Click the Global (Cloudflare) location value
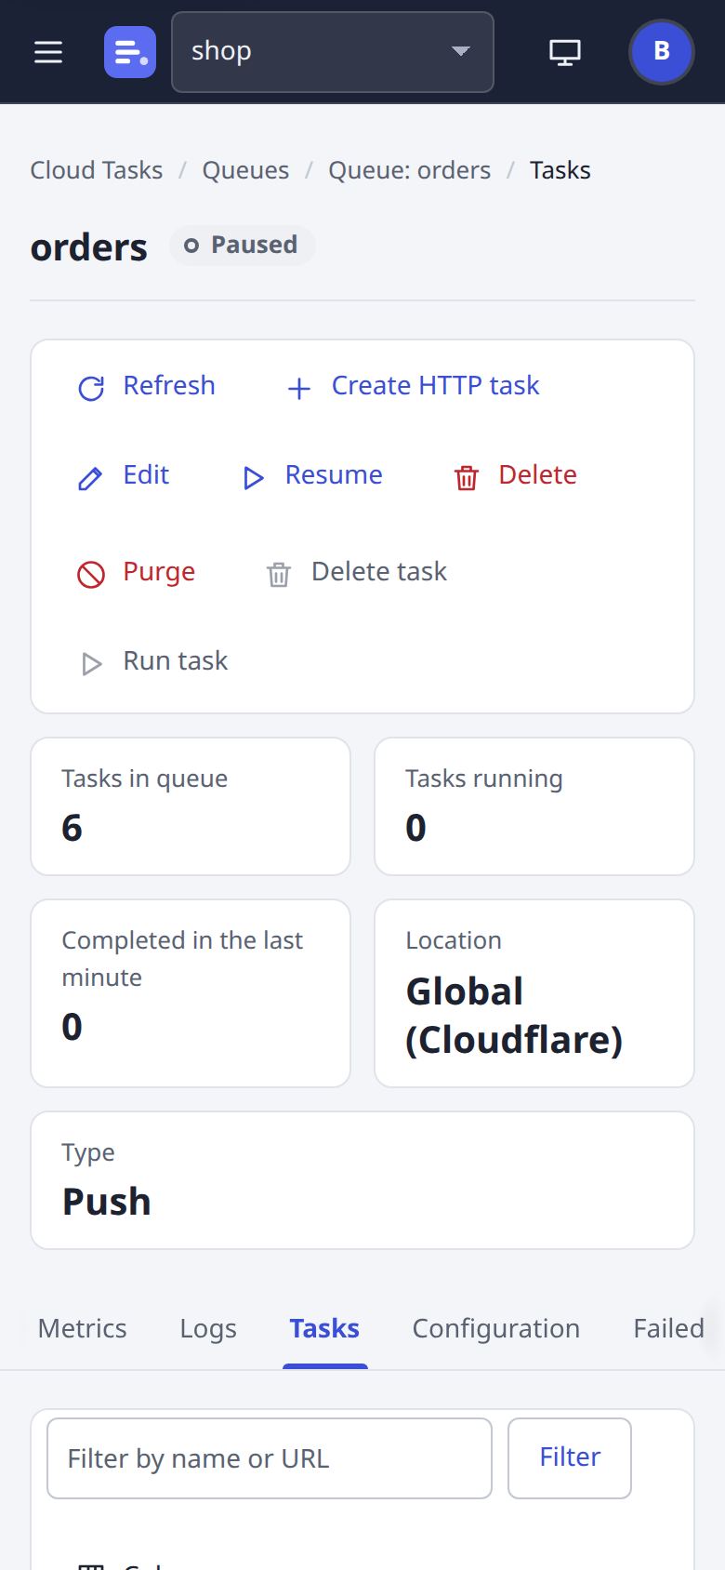Viewport: 725px width, 1570px height. 514,1015
